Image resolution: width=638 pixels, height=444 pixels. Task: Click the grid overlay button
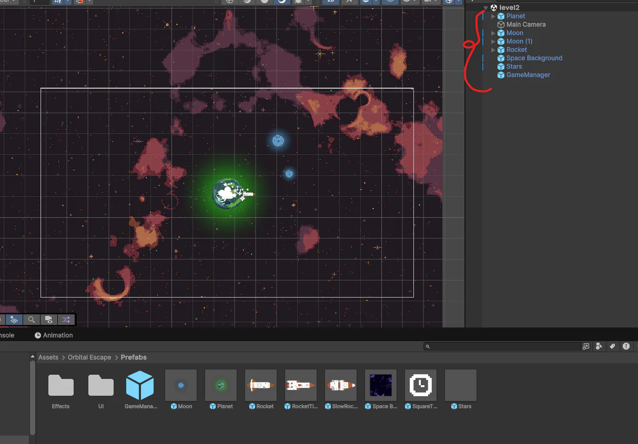(14, 319)
